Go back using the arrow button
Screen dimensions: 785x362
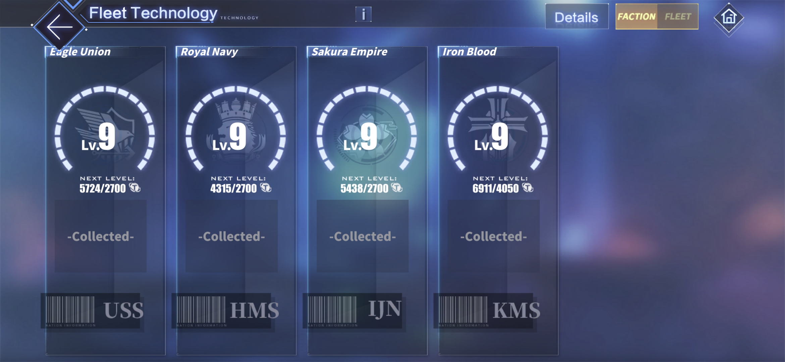60,27
